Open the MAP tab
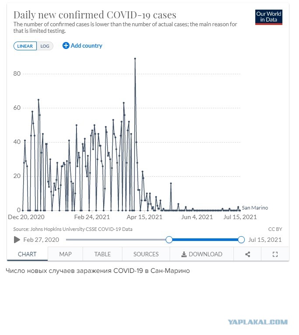The height and width of the screenshot is (335, 299). [x=66, y=254]
